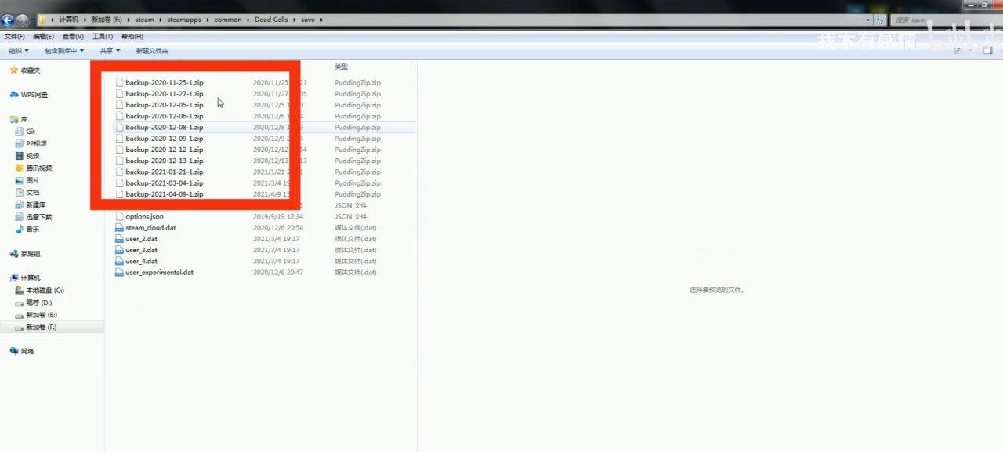The image size is (1003, 452).
Task: Select file steam_cloud.dat
Action: point(150,228)
